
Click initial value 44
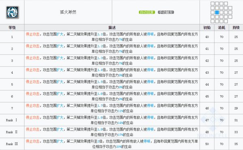pyautogui.click(x=207, y=84)
